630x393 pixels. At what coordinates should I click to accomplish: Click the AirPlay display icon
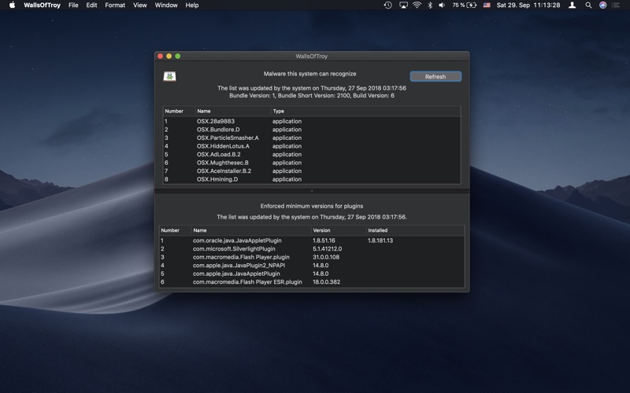click(x=403, y=6)
